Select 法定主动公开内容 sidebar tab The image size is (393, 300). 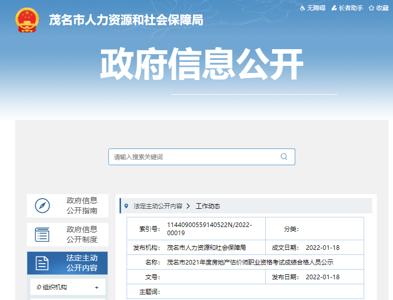pyautogui.click(x=82, y=263)
